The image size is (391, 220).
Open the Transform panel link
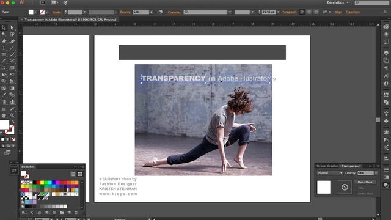[x=353, y=12]
